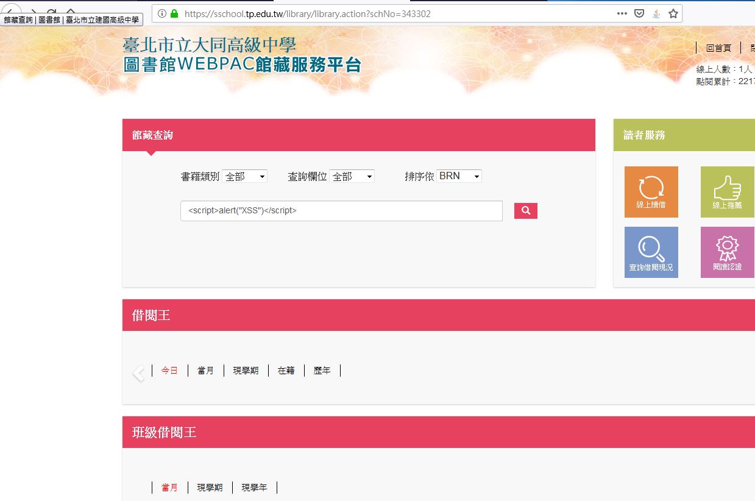
Task: Open the 線上續借 online renewal icon
Action: (x=651, y=192)
